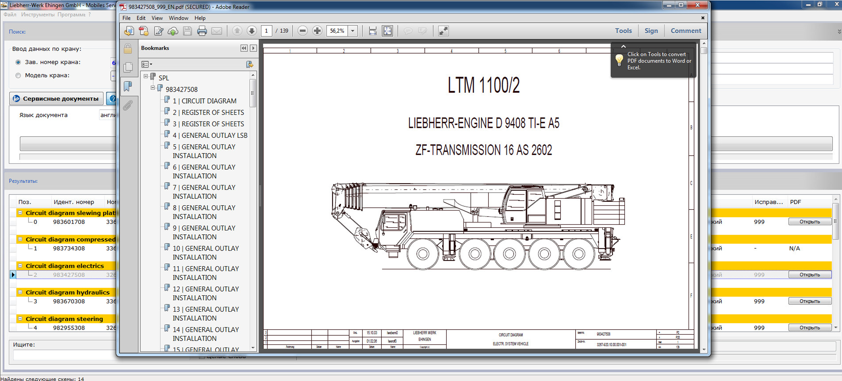Click the page number input field
Image resolution: width=842 pixels, height=381 pixels.
(x=266, y=31)
